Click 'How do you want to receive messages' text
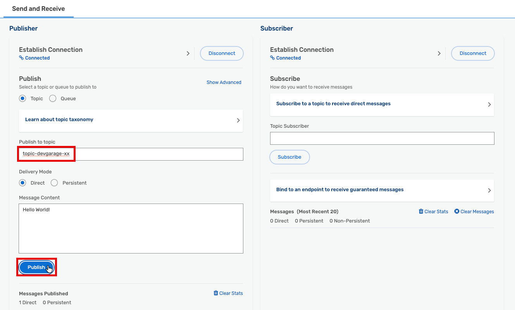The height and width of the screenshot is (310, 515). (x=311, y=87)
